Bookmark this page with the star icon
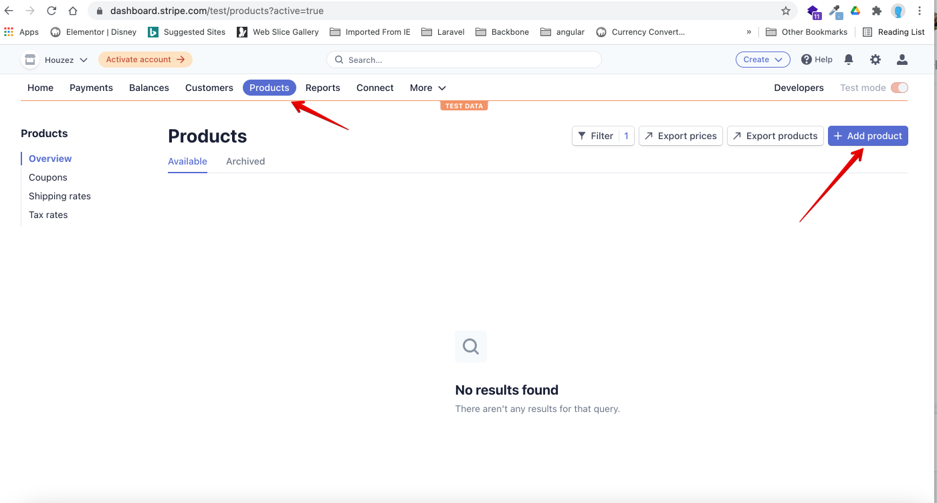Screen dimensions: 937x503 coord(786,11)
